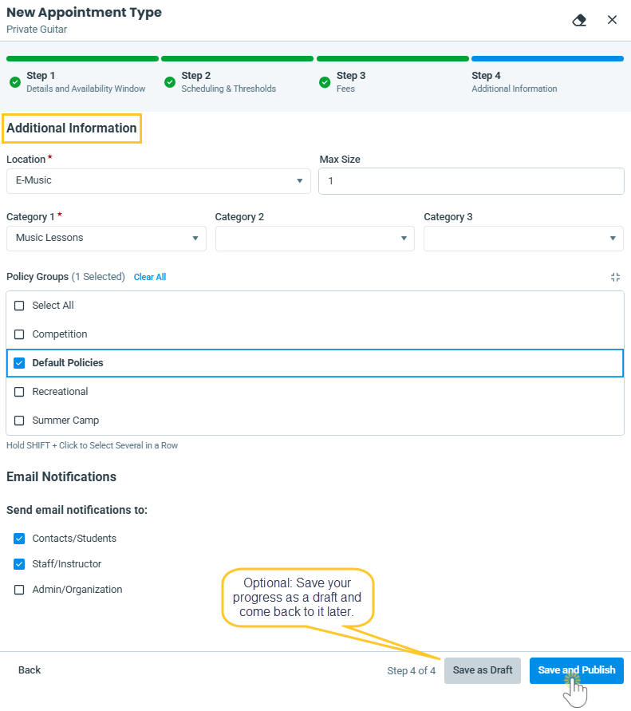The width and height of the screenshot is (631, 711).
Task: Open the Category 2 dropdown
Action: tap(314, 239)
